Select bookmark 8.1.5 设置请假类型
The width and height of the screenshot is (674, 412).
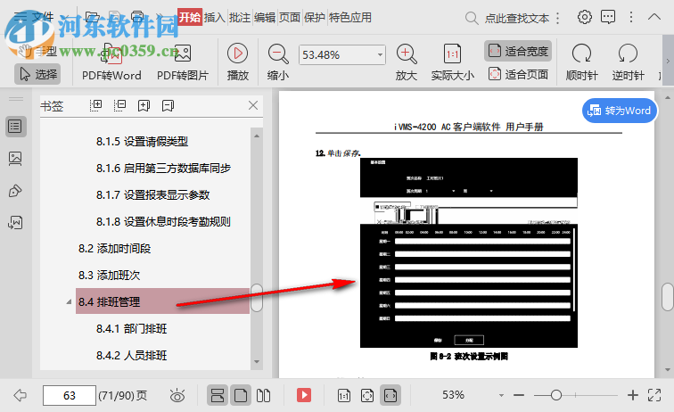(x=142, y=142)
